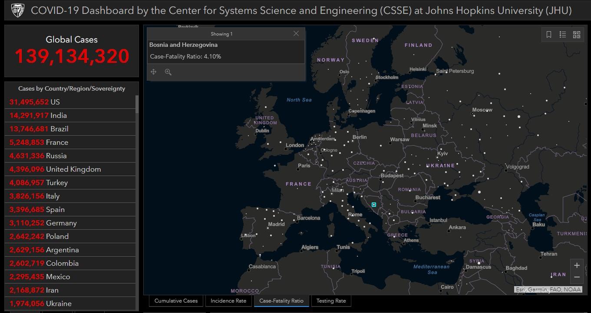Screen dimensions: 591x313
Task: Select Italy in the country list
Action: tap(70, 196)
